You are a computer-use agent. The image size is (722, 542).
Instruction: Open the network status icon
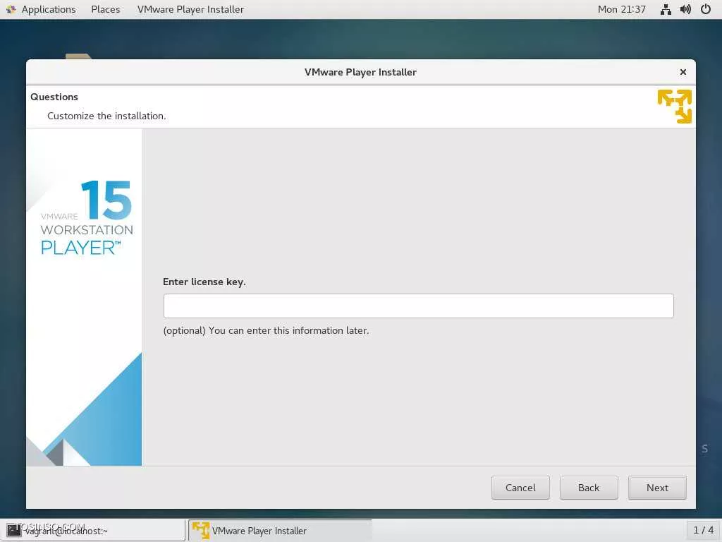coord(666,9)
